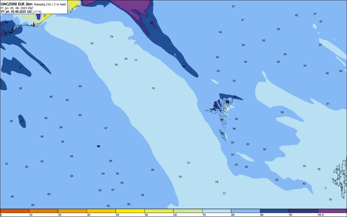
Task: Click the 'Rakastig (%) í 2 m hæð' subtitle
Action: point(50,4)
